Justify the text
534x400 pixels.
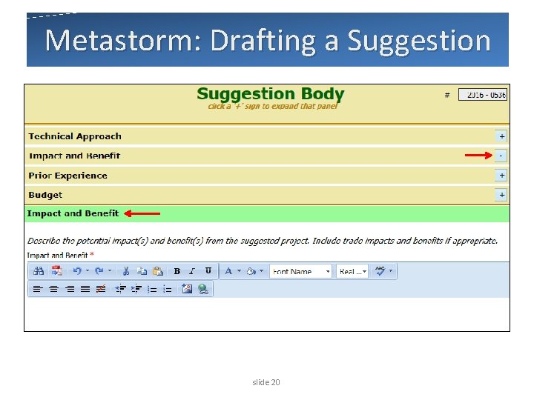[x=85, y=289]
